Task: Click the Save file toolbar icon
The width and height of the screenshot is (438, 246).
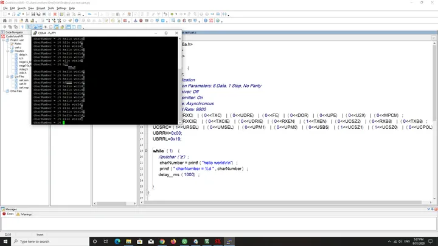Action: (x=33, y=14)
